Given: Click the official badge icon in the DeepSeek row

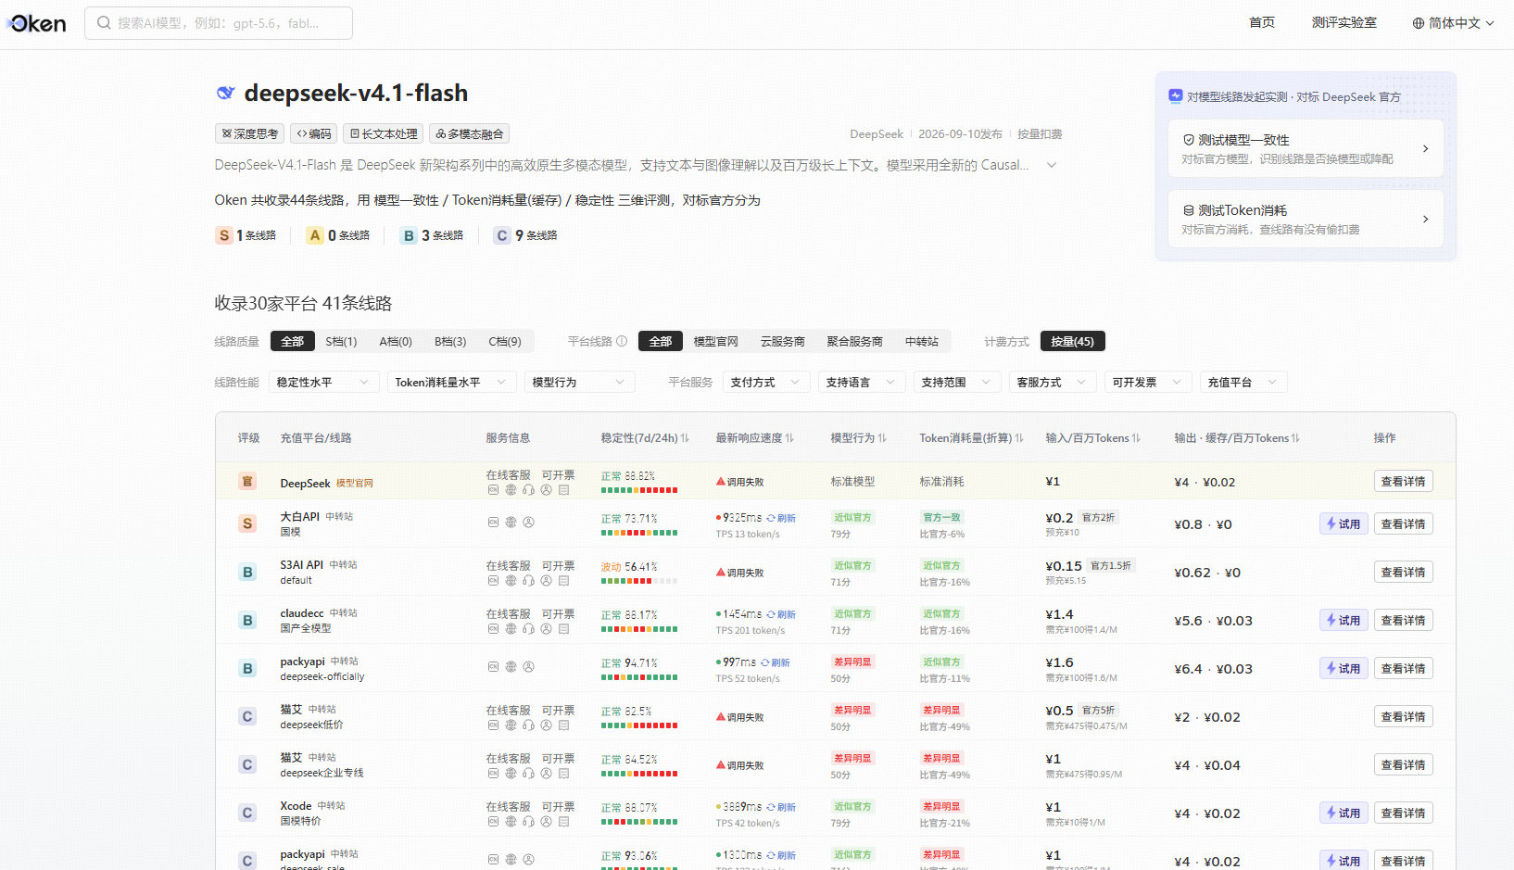Looking at the screenshot, I should click(247, 482).
